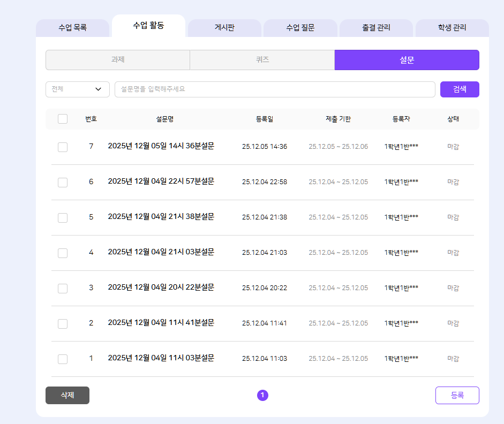The width and height of the screenshot is (504, 424).
Task: Select page 1 in pagination
Action: pyautogui.click(x=262, y=395)
